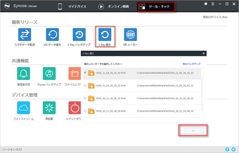Click path ending 2016_10_11_10_49_31
The width and height of the screenshot is (239, 153).
165,99
